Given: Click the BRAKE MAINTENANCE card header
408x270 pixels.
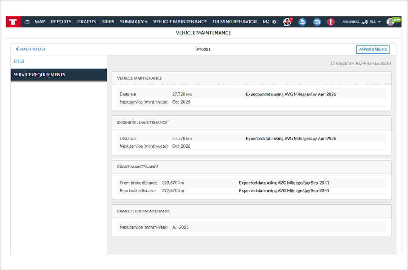Looking at the screenshot, I should point(252,167).
